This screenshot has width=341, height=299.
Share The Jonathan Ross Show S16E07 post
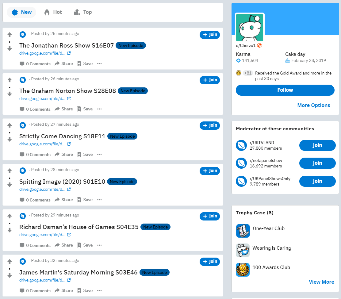click(64, 63)
